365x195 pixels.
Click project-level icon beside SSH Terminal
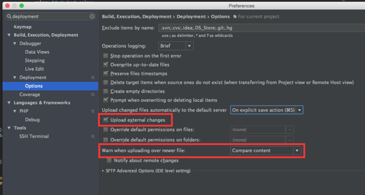point(93,137)
